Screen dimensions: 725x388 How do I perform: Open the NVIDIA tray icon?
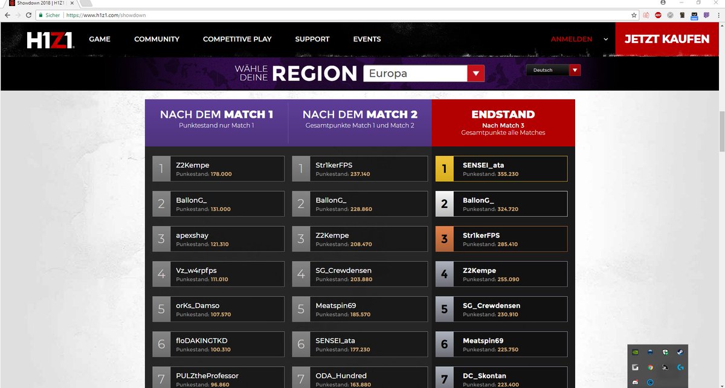634,352
